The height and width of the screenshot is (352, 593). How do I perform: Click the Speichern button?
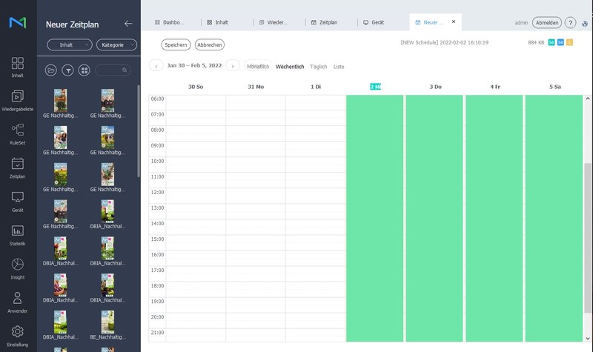click(x=176, y=44)
